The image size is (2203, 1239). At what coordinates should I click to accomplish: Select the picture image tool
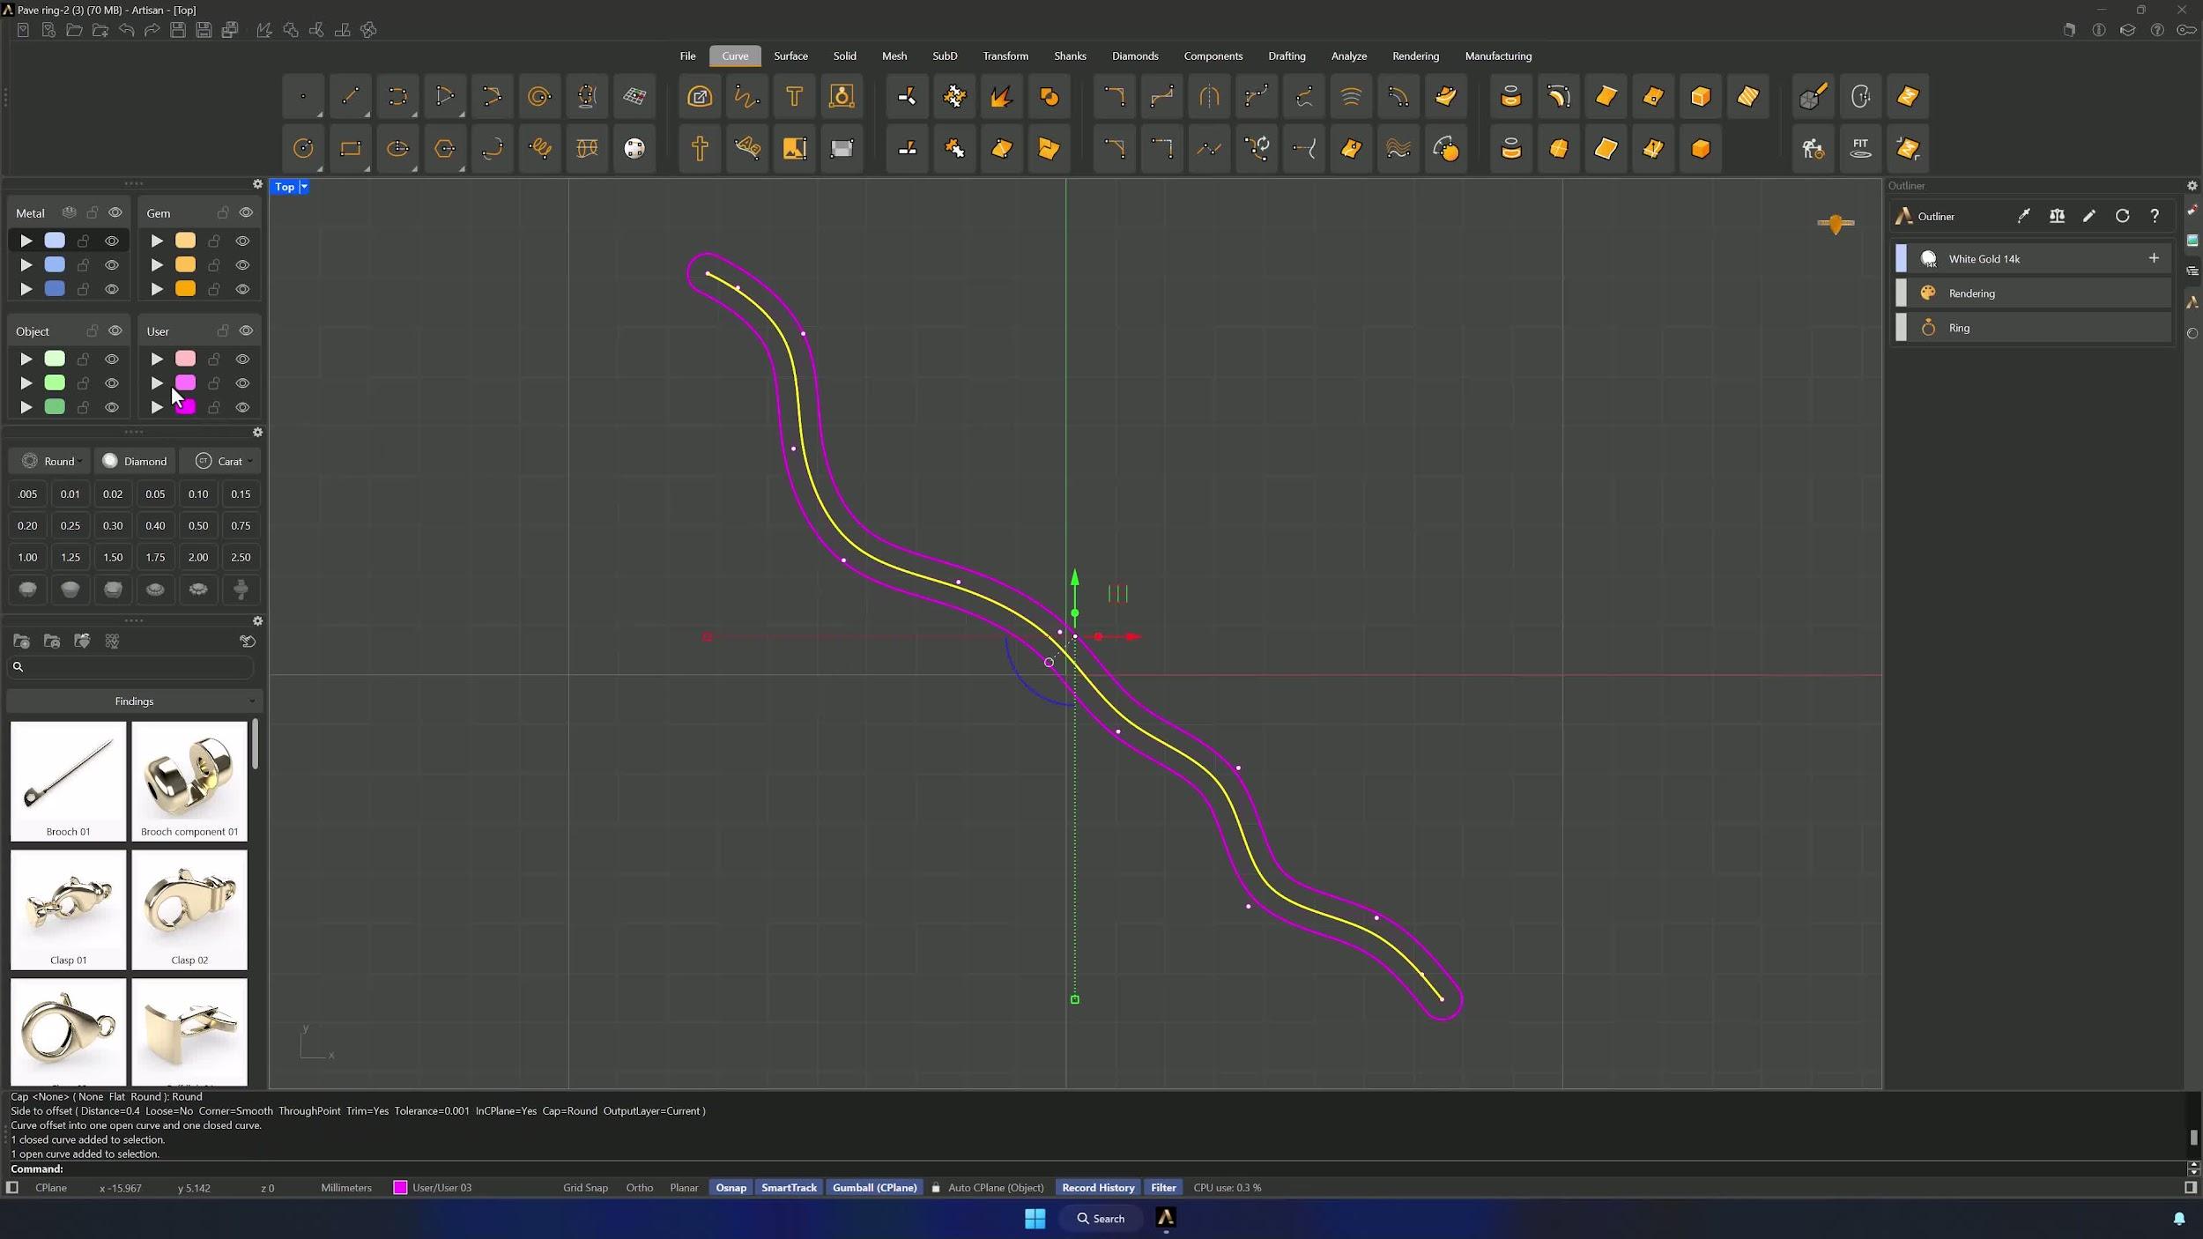794,148
